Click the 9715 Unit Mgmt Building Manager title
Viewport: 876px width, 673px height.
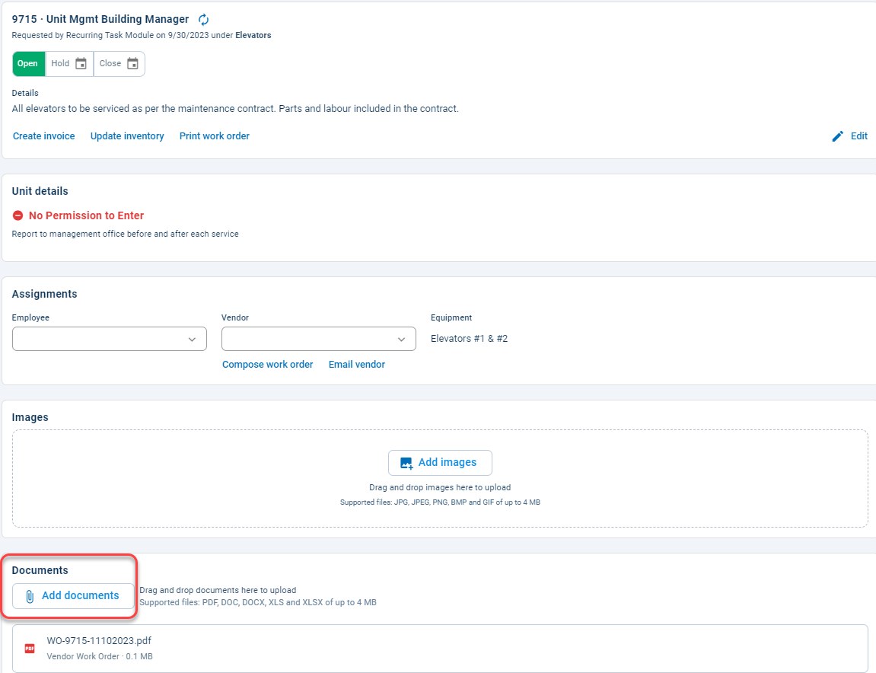point(100,20)
